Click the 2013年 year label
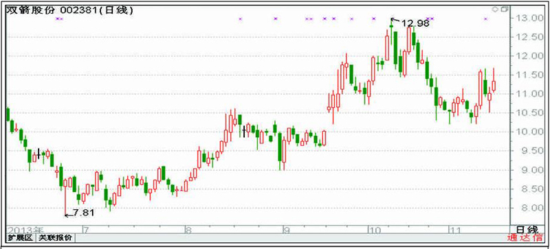Image resolution: width=550 pixels, height=249 pixels. [25, 230]
